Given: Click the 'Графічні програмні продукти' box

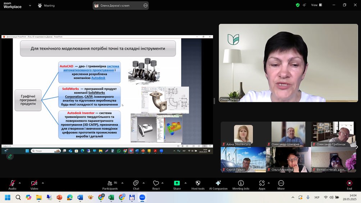Looking at the screenshot, I should point(28,100).
